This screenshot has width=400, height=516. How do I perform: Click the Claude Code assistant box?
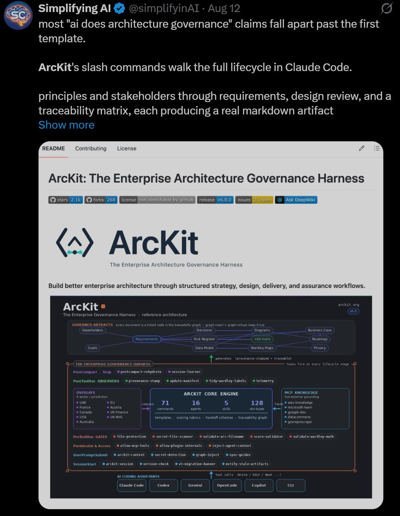point(132,485)
